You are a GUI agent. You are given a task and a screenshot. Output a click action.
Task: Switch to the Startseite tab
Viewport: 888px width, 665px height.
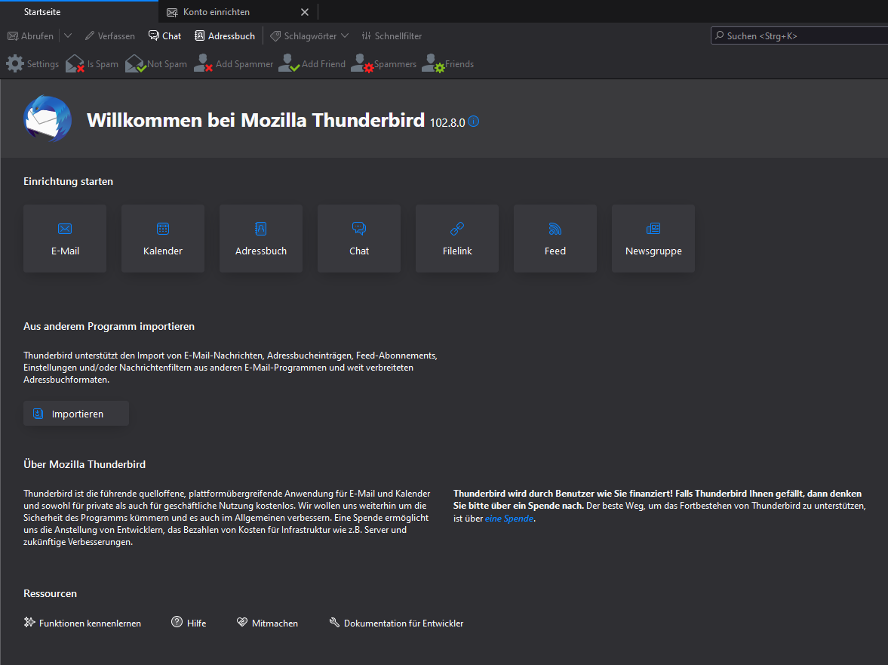79,12
